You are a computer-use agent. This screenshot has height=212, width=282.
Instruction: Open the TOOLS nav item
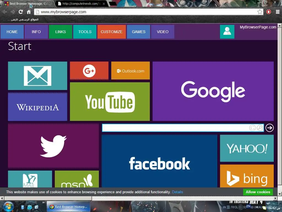(x=85, y=32)
